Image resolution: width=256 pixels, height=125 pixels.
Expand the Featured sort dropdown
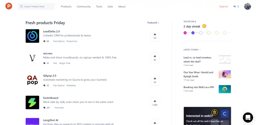153,23
